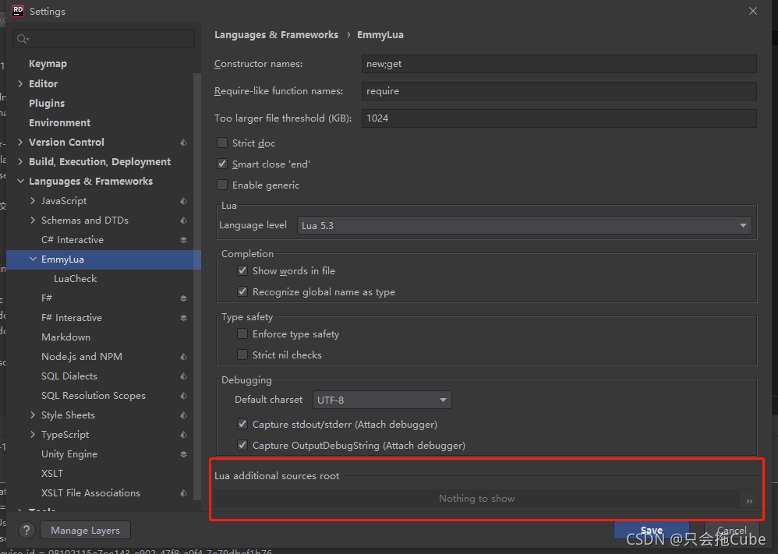This screenshot has height=554, width=778.
Task: Click the double-arrow icon in sources root toolbar
Action: coord(749,501)
